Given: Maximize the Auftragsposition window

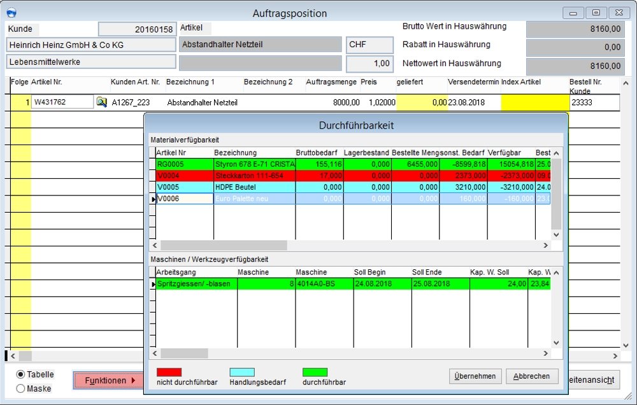Looking at the screenshot, I should [x=596, y=13].
